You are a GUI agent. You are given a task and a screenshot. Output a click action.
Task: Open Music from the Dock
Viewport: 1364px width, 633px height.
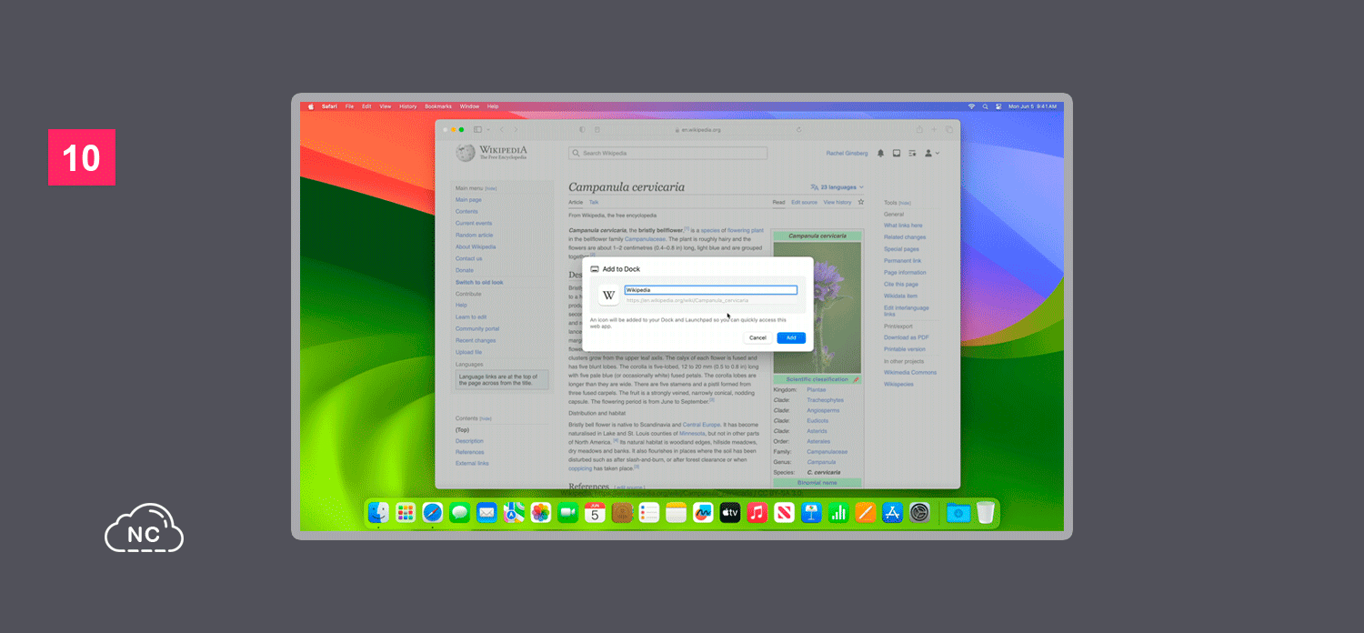757,513
